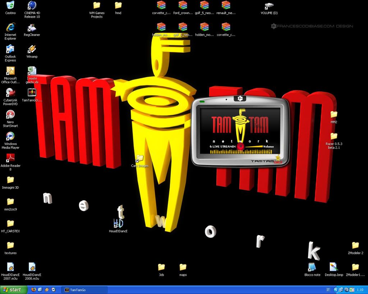368x294 pixels.
Task: Open the Nero StartSmart icon
Action: pos(10,115)
